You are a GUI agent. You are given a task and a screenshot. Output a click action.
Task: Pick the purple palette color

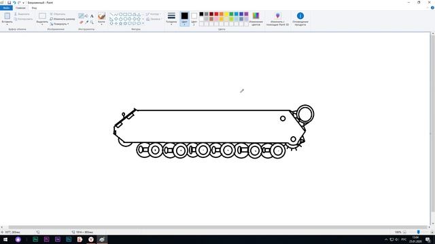[x=246, y=14]
